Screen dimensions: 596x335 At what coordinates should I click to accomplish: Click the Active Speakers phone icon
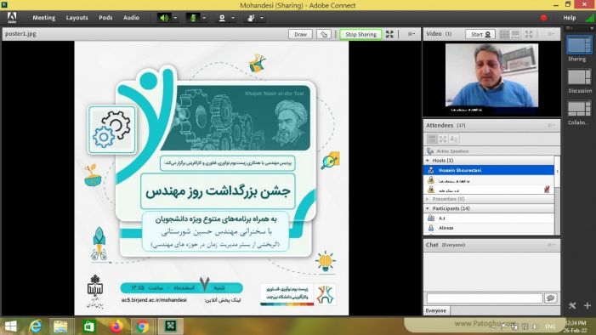click(430, 151)
